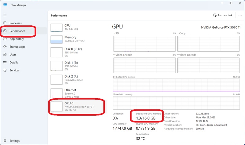
Task: Open App history in sidebar
Action: tap(17, 39)
